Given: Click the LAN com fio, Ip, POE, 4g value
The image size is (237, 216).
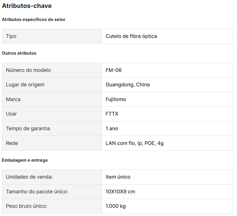Looking at the screenshot, I should [x=134, y=143].
